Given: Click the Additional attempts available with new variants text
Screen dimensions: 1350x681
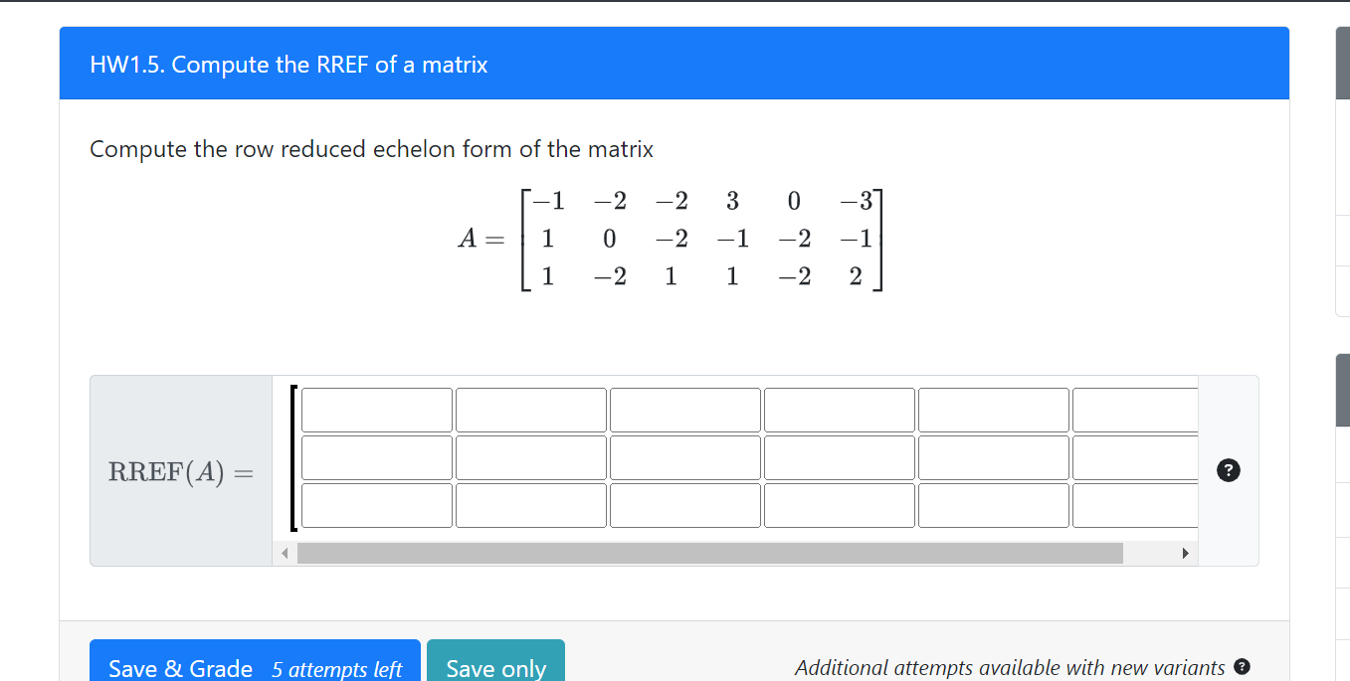Looking at the screenshot, I should [1009, 667].
